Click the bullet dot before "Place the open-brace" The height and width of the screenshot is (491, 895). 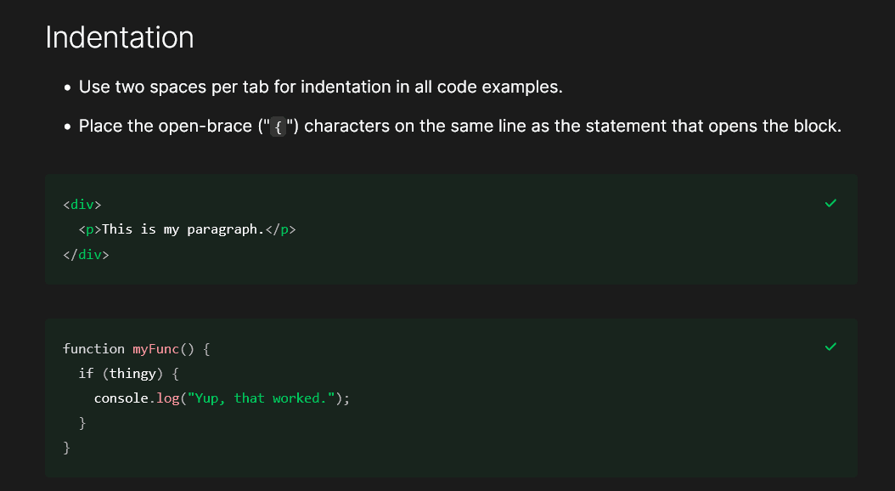click(x=67, y=127)
